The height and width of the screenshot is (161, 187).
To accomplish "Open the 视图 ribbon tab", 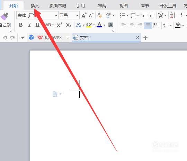I will point(124,6).
